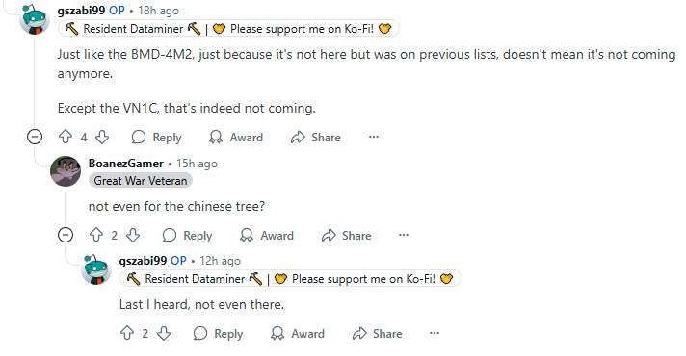This screenshot has height=356, width=686.
Task: Downvote gszabi99's comment about VN1C
Action: coord(102,138)
